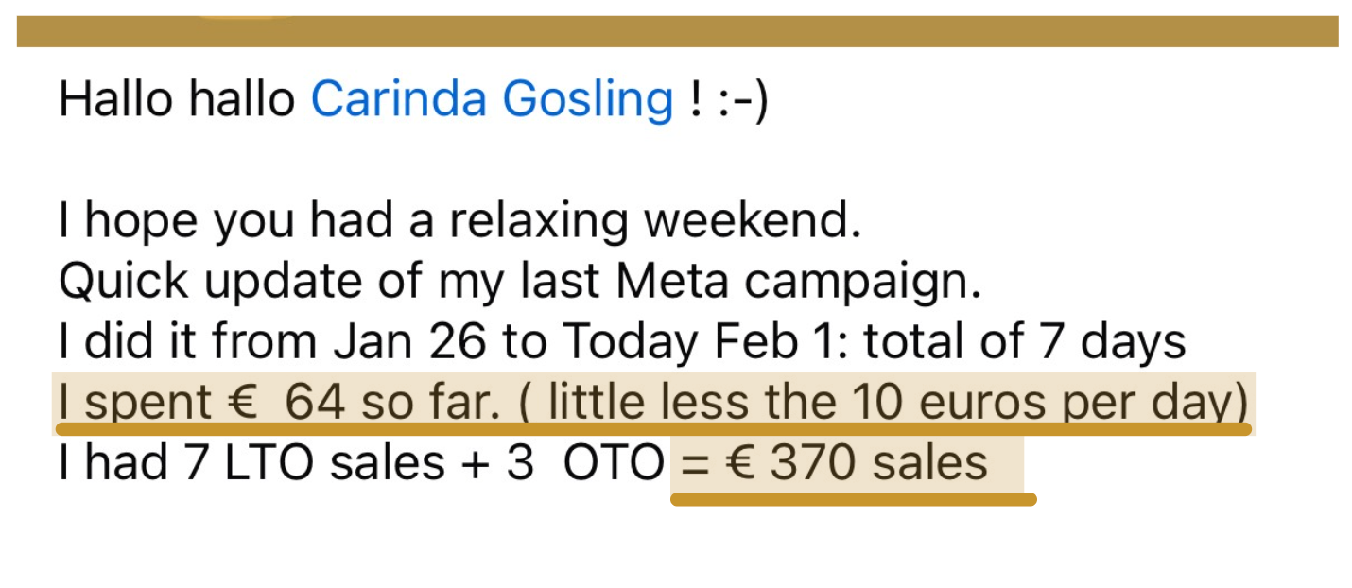
Task: Click the underline beneath "€ 370 sales"
Action: coord(853,498)
